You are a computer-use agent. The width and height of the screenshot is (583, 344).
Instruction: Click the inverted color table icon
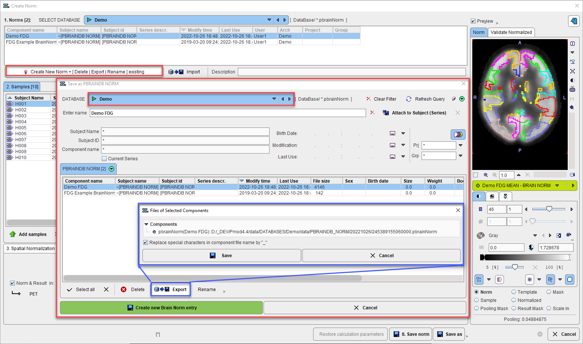point(558,236)
